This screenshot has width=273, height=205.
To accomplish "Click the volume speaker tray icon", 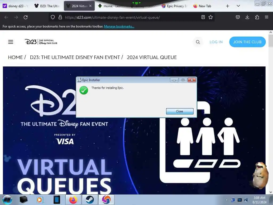I will [246, 200].
